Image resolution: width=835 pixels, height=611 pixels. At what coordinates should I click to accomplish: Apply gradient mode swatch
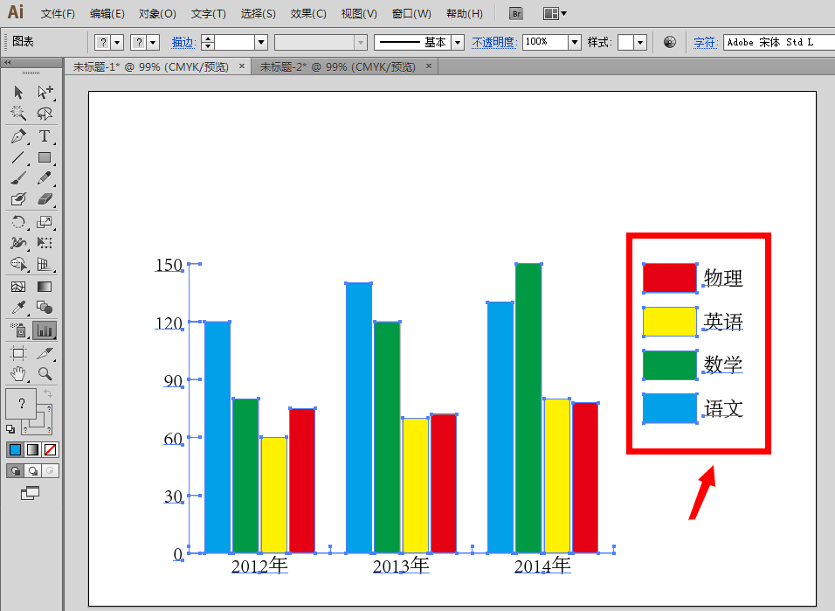coord(33,450)
